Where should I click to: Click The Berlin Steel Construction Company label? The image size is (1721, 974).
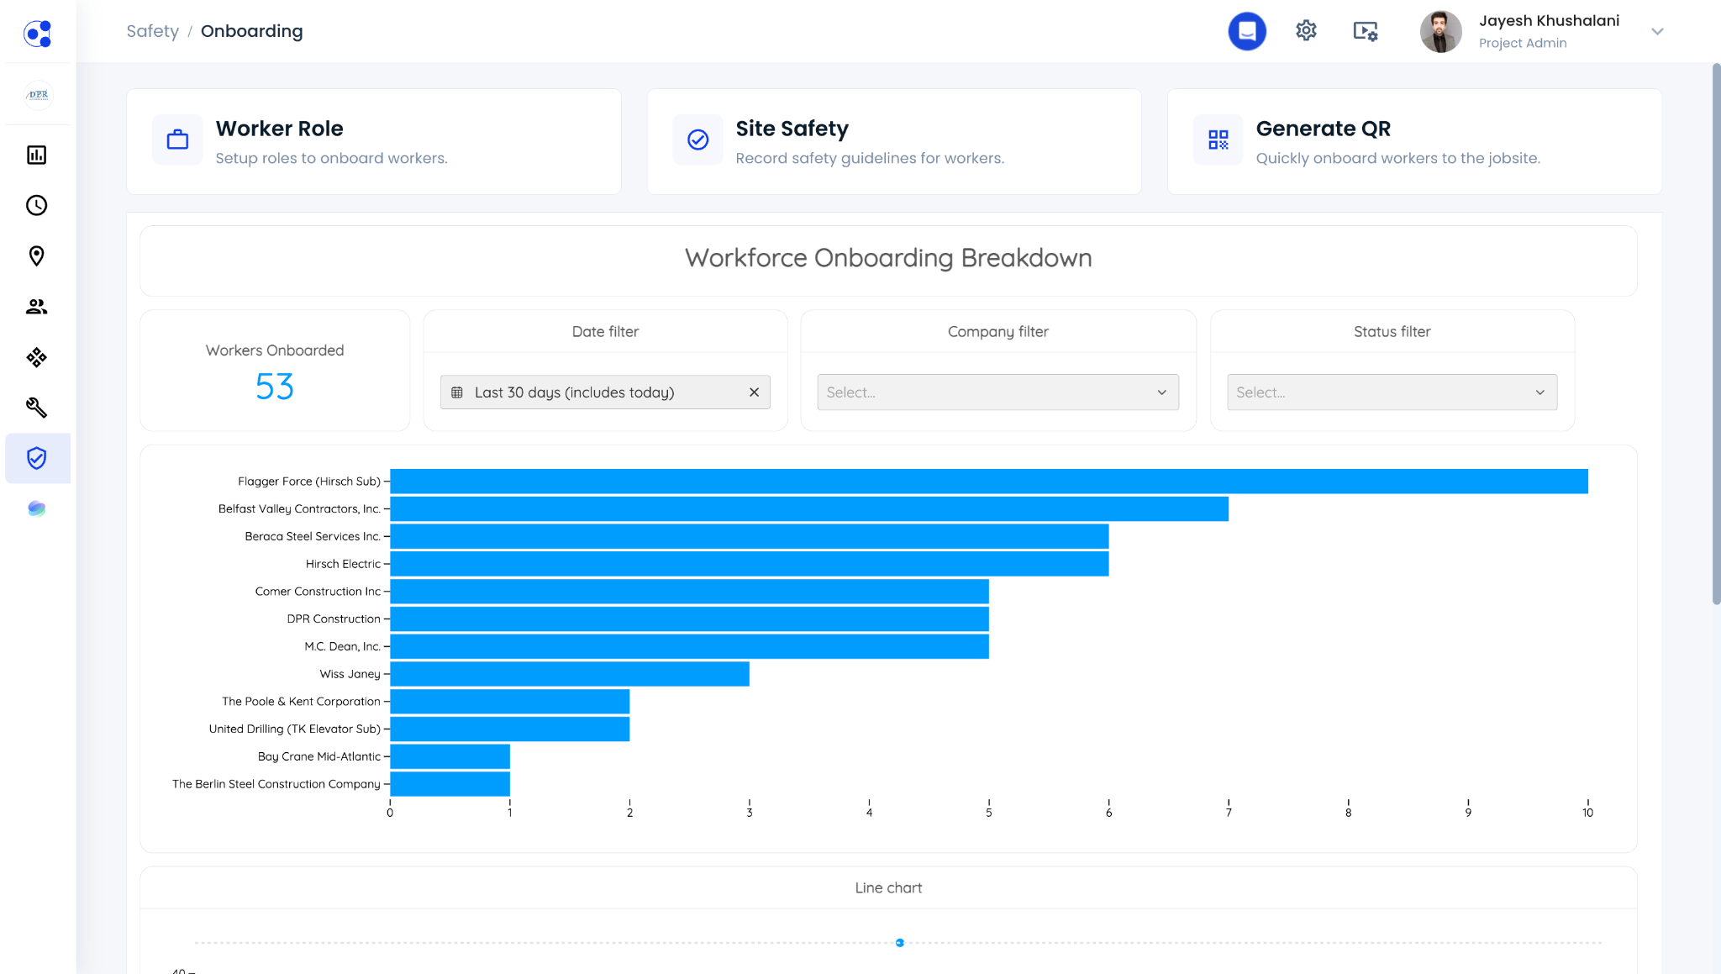(276, 784)
